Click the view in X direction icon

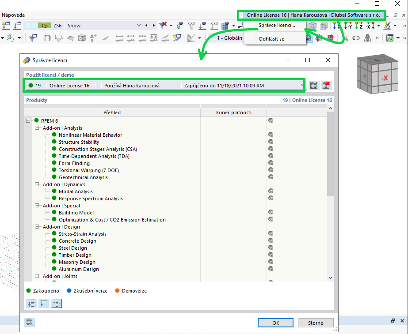(x=336, y=26)
